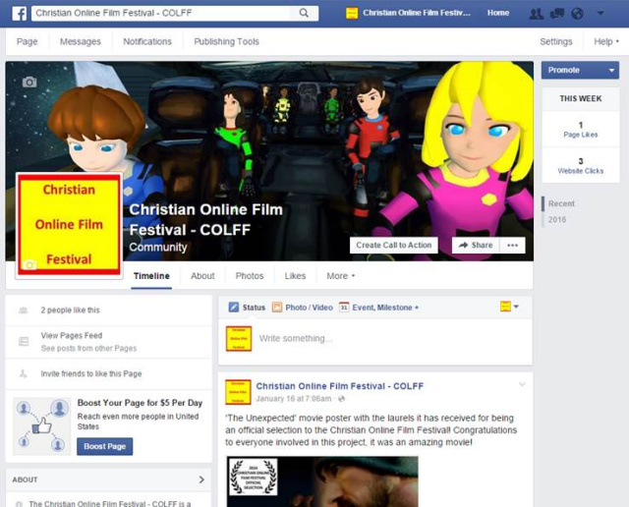Open the Page admin tab
629x507 pixels.
[27, 41]
